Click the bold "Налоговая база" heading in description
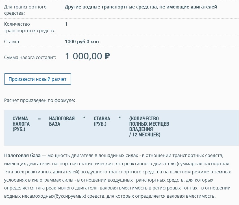The image size is (239, 205). click(x=22, y=156)
